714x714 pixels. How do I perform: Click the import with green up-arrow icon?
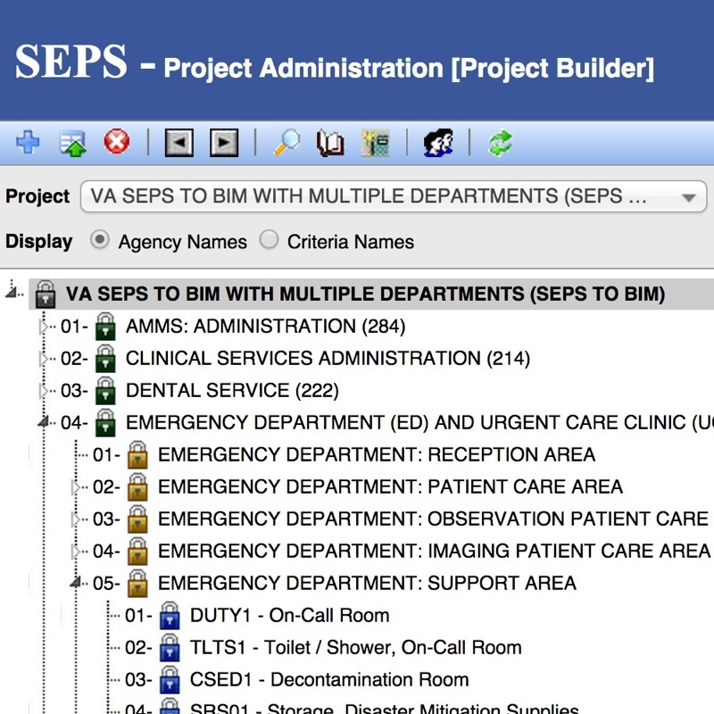pyautogui.click(x=73, y=143)
